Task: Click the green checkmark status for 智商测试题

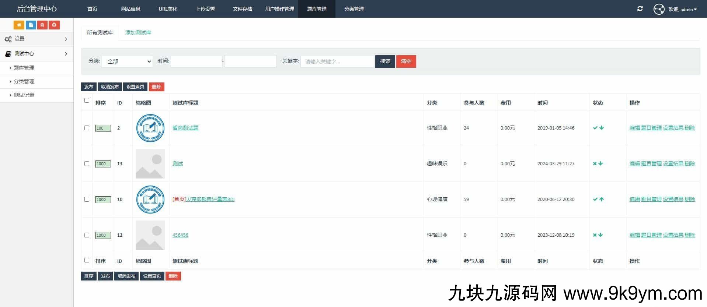Action: (595, 128)
